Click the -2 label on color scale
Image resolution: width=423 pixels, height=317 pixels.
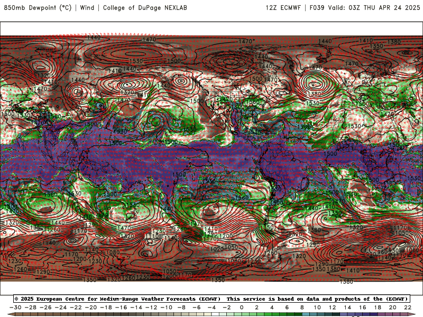pyautogui.click(x=227, y=307)
